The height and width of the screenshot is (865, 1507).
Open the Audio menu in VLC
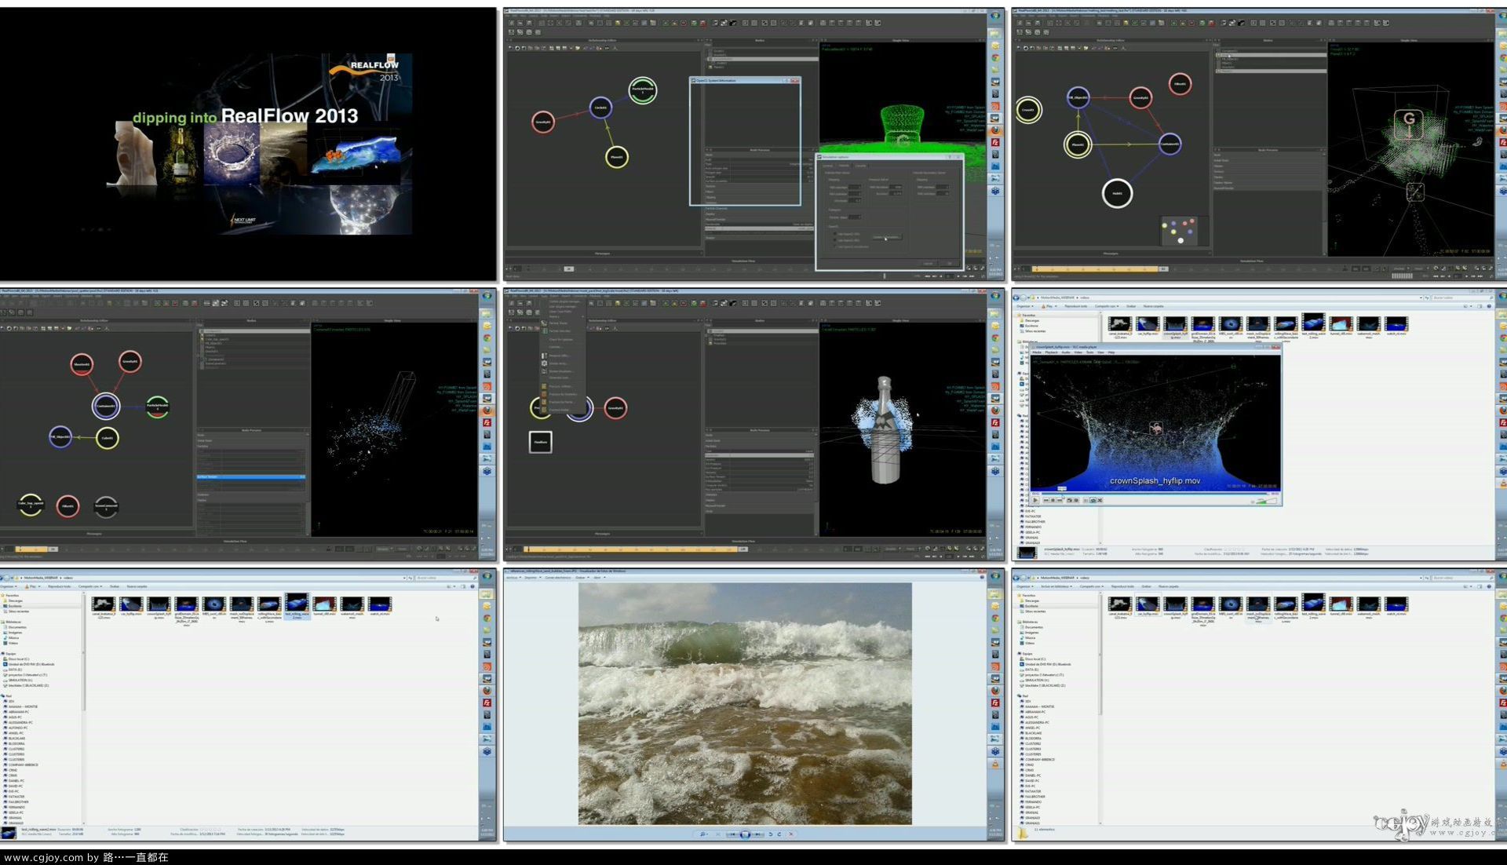1066,352
